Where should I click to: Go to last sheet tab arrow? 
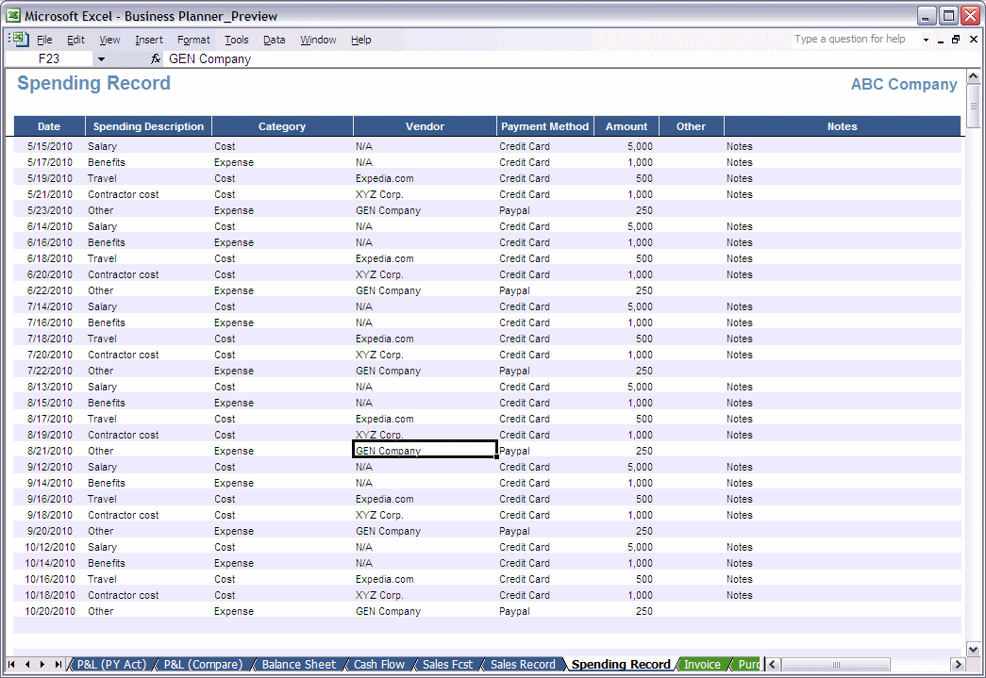point(58,664)
